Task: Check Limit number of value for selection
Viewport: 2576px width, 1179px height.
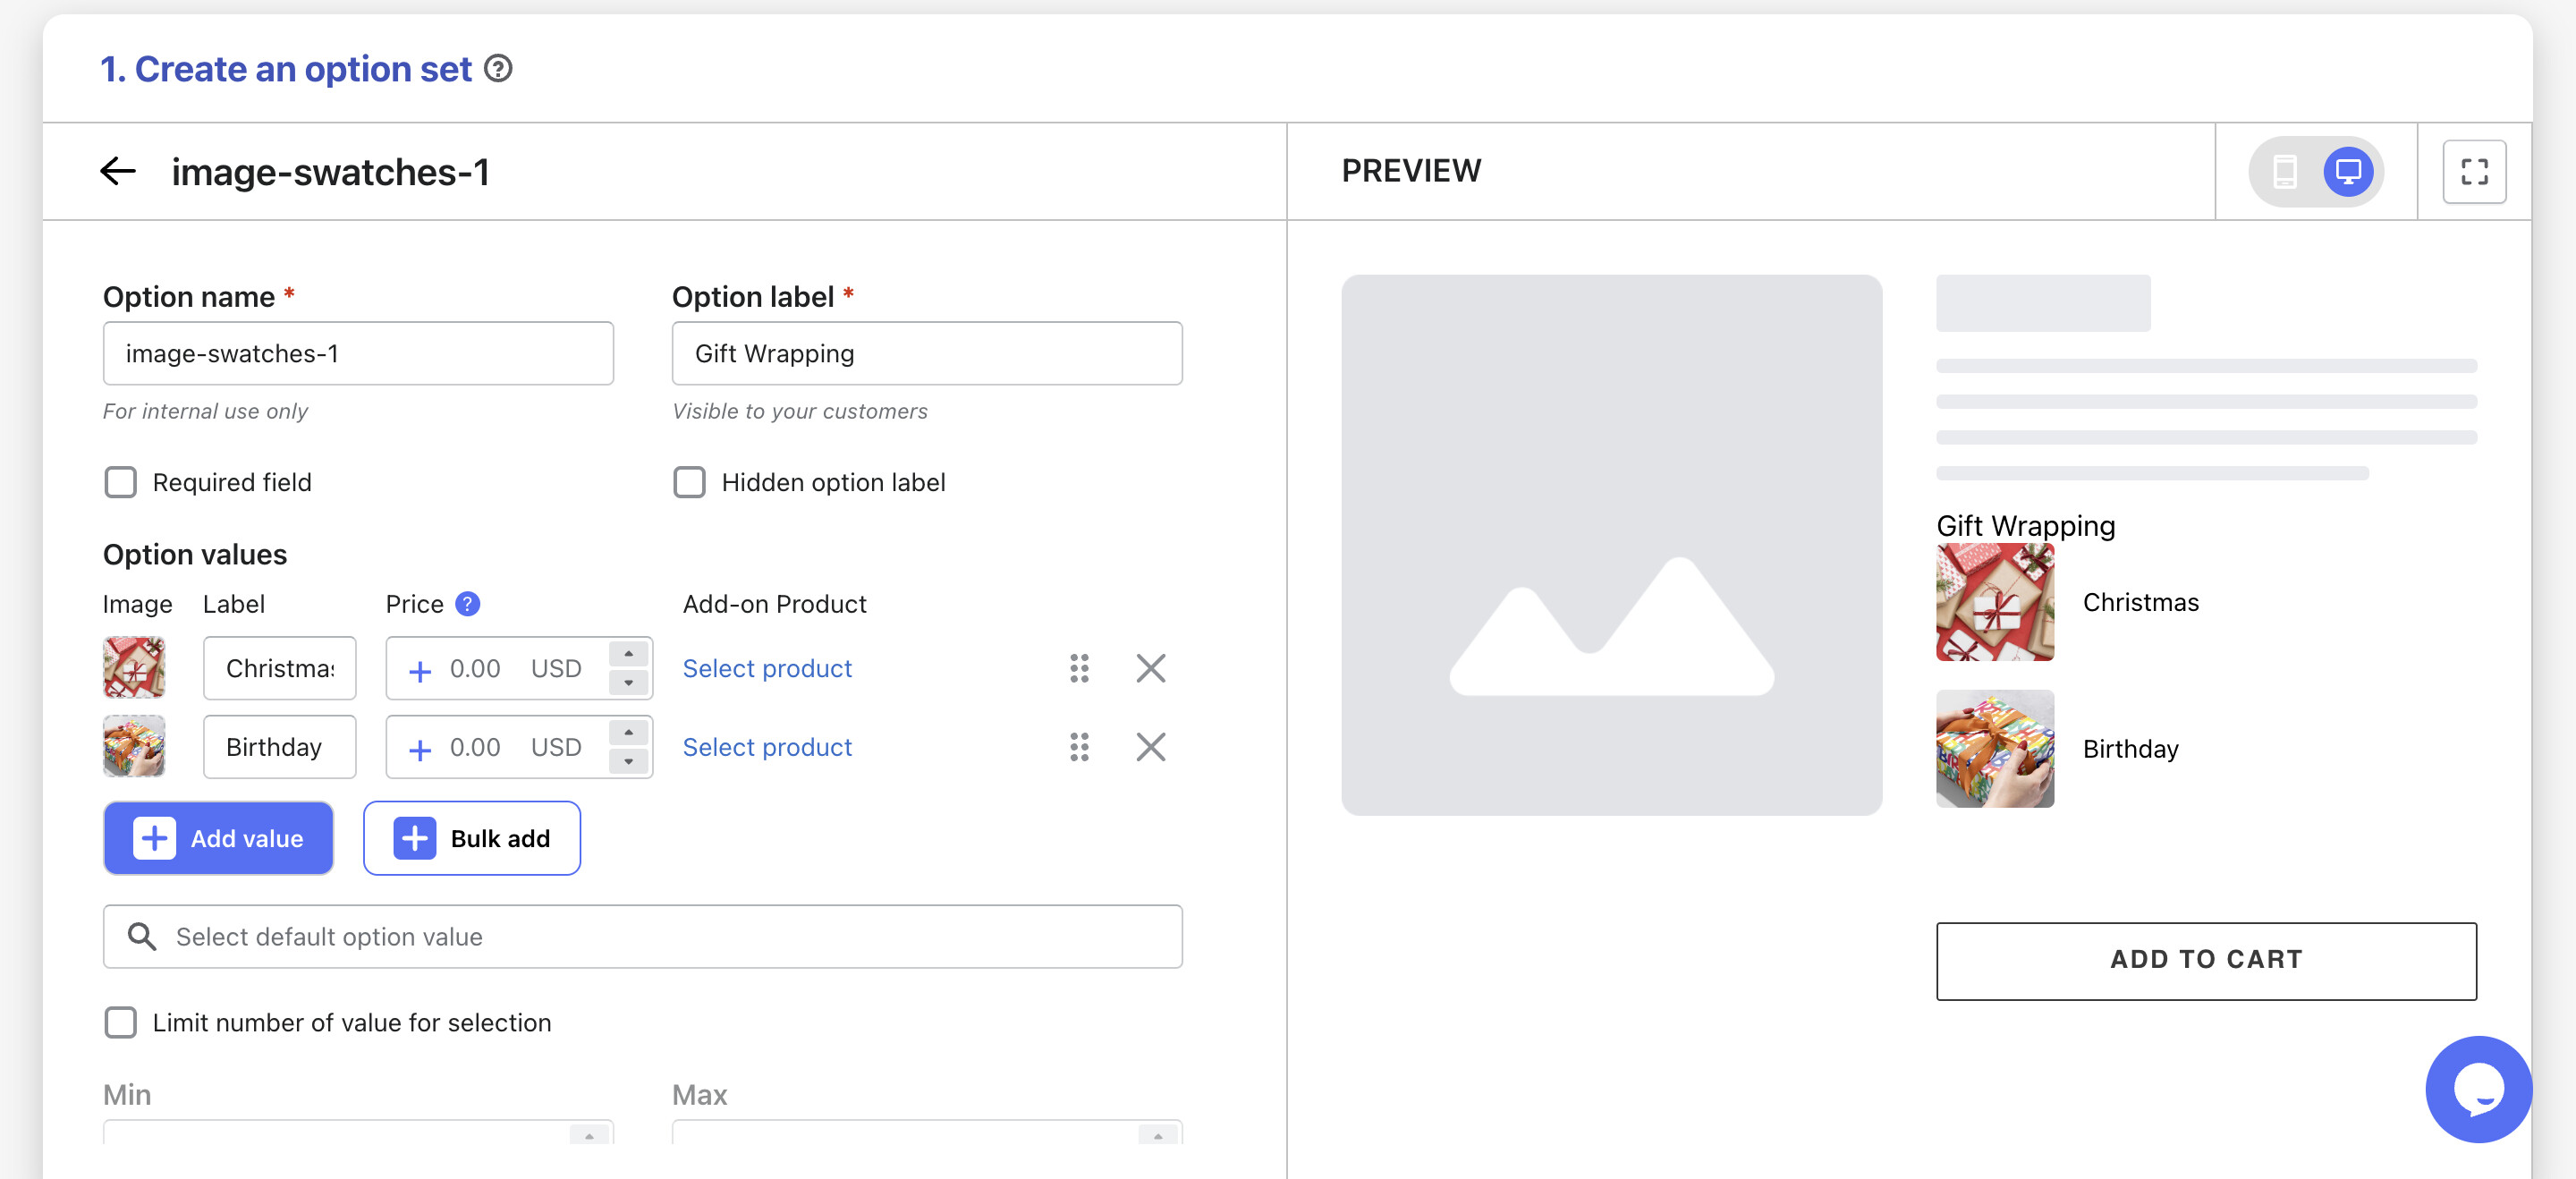Action: [x=121, y=1022]
